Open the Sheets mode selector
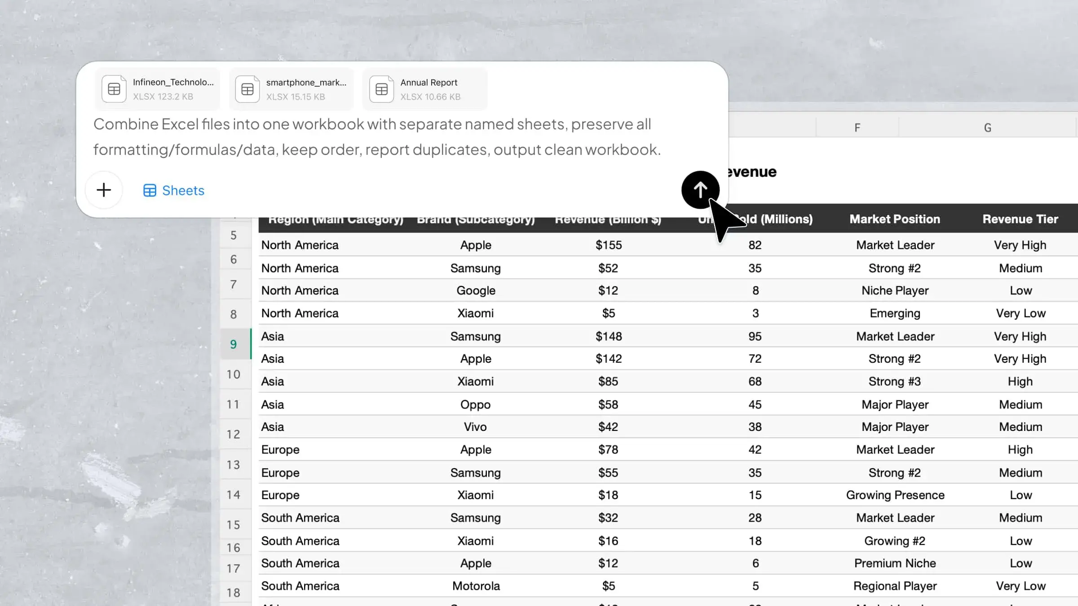The image size is (1078, 606). pos(174,190)
